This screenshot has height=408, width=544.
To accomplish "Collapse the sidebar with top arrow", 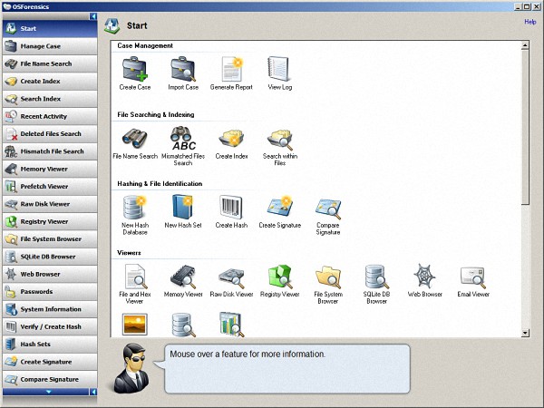I will click(93, 17).
